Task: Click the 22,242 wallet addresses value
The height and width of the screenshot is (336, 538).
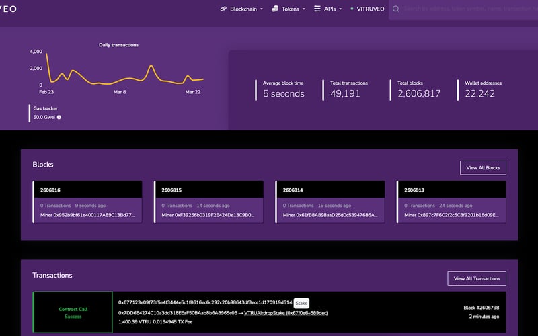Action: point(479,93)
